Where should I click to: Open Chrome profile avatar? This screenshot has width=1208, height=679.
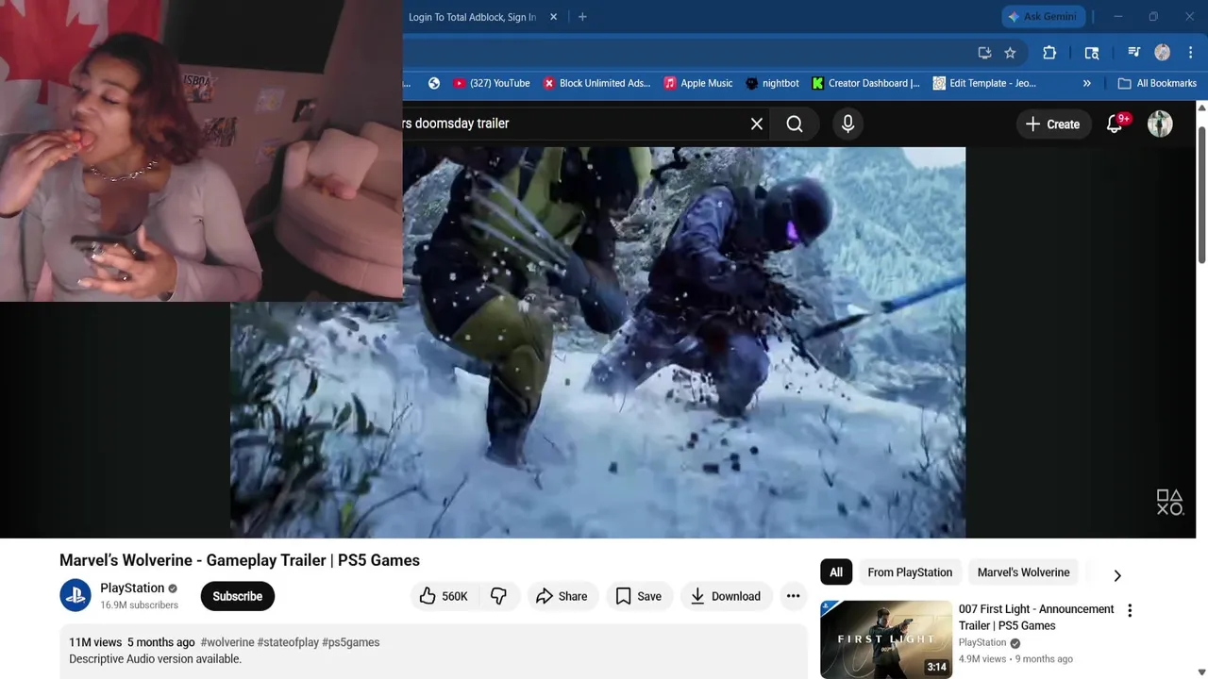[1163, 53]
